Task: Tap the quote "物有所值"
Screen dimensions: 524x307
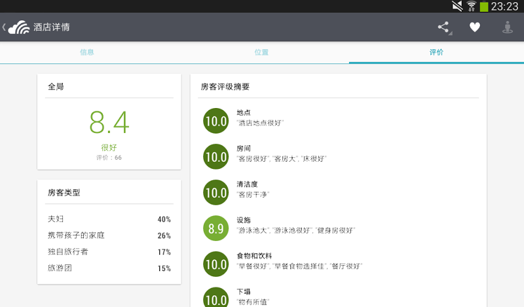Action: point(253,302)
